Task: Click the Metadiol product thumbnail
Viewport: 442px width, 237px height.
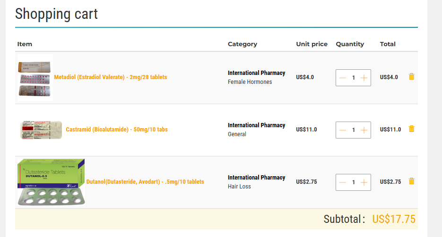Action: pyautogui.click(x=35, y=78)
